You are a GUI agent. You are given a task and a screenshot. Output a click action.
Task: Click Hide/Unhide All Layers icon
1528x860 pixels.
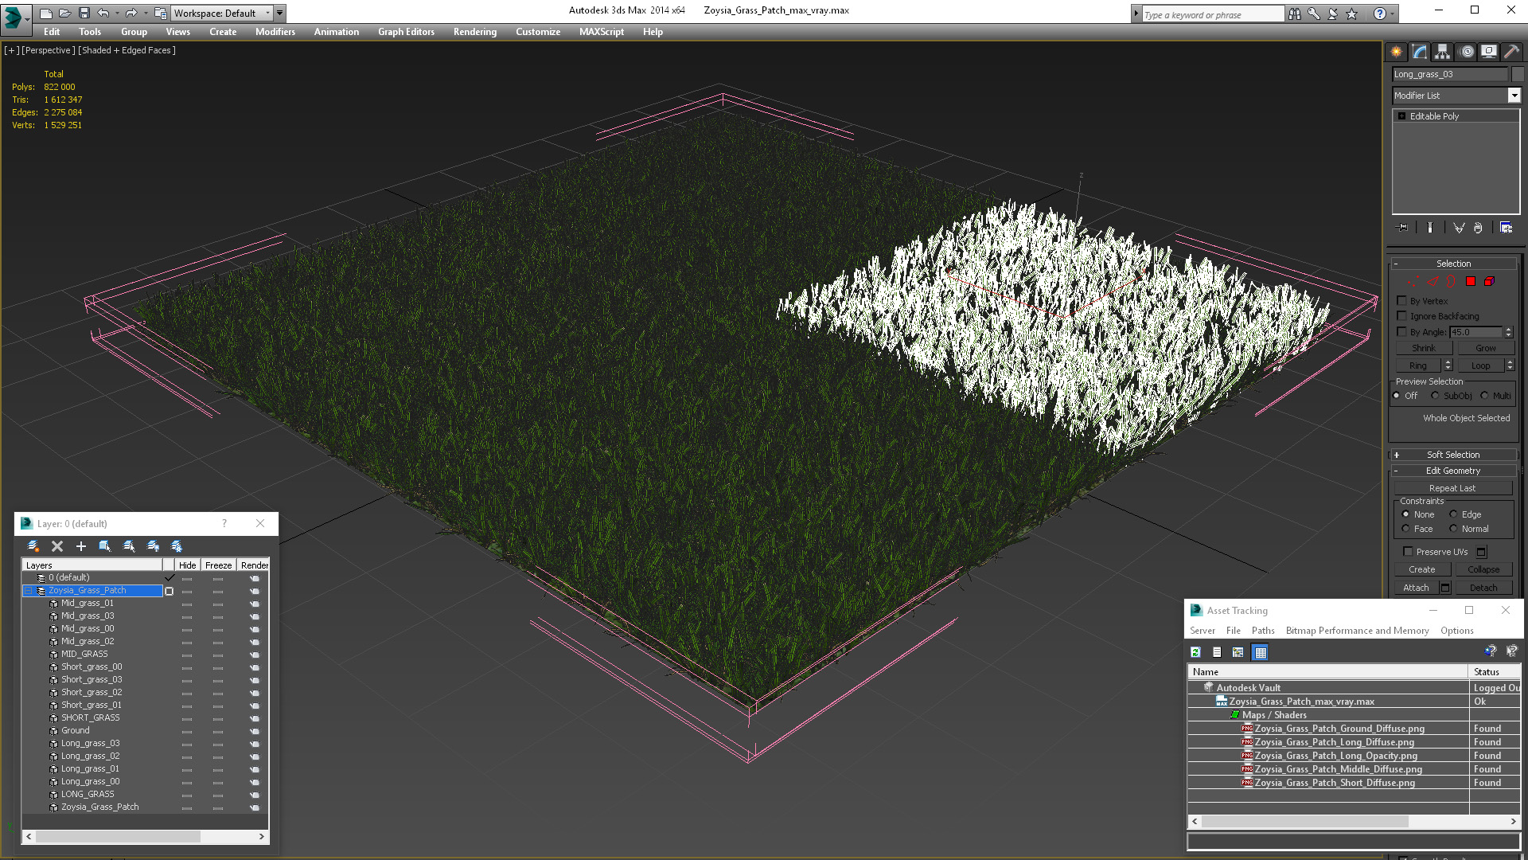coord(153,546)
